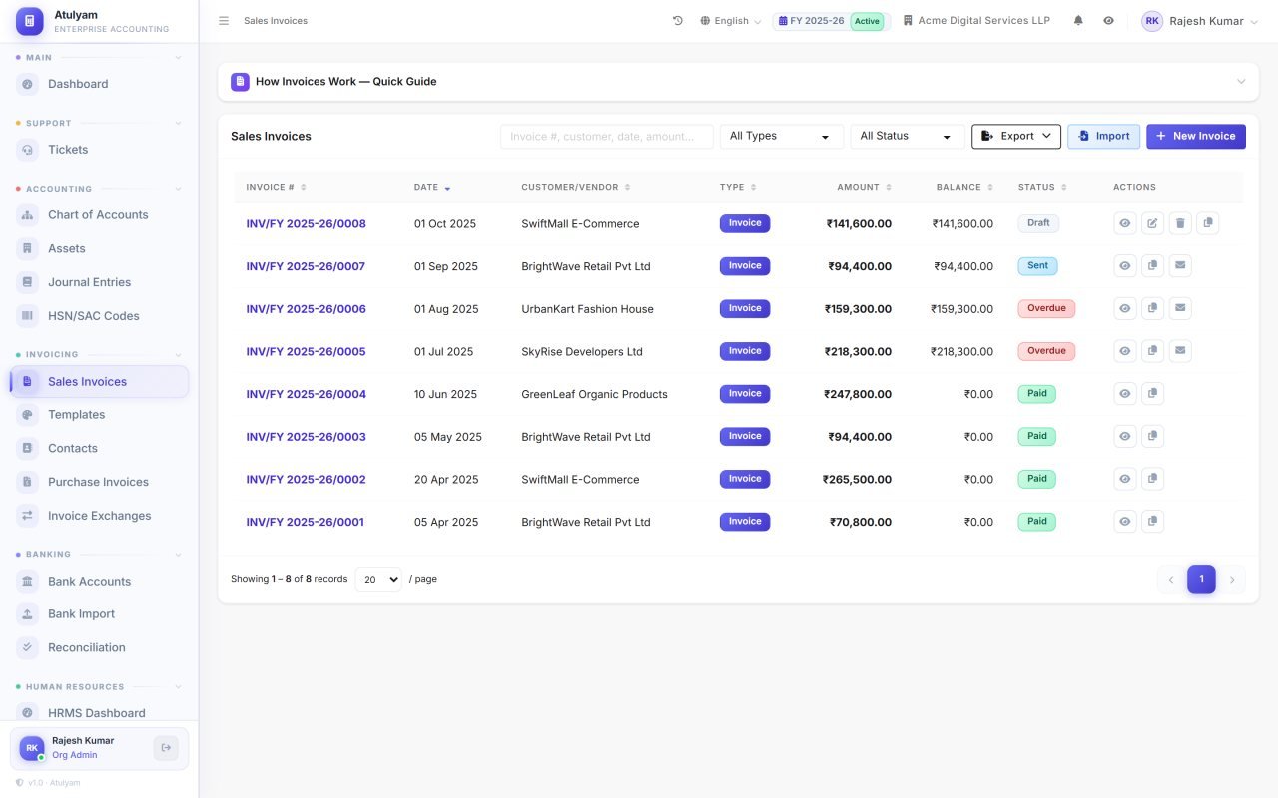Open notifications bell in top bar
The height and width of the screenshot is (798, 1278).
coord(1078,21)
